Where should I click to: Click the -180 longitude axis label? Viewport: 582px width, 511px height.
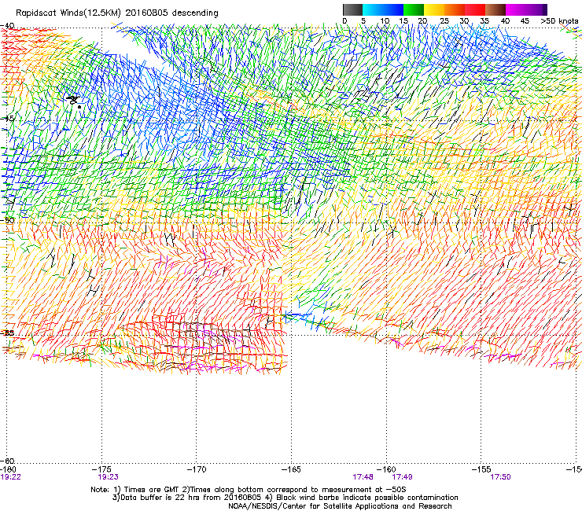[7, 470]
